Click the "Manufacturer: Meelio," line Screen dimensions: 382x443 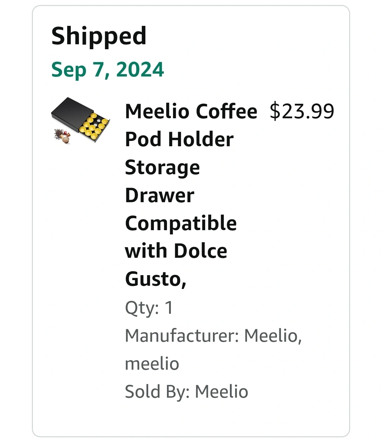tap(213, 335)
